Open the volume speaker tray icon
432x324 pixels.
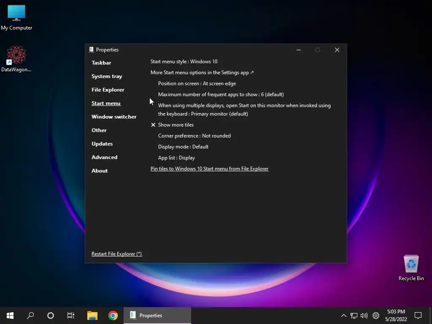(x=364, y=316)
